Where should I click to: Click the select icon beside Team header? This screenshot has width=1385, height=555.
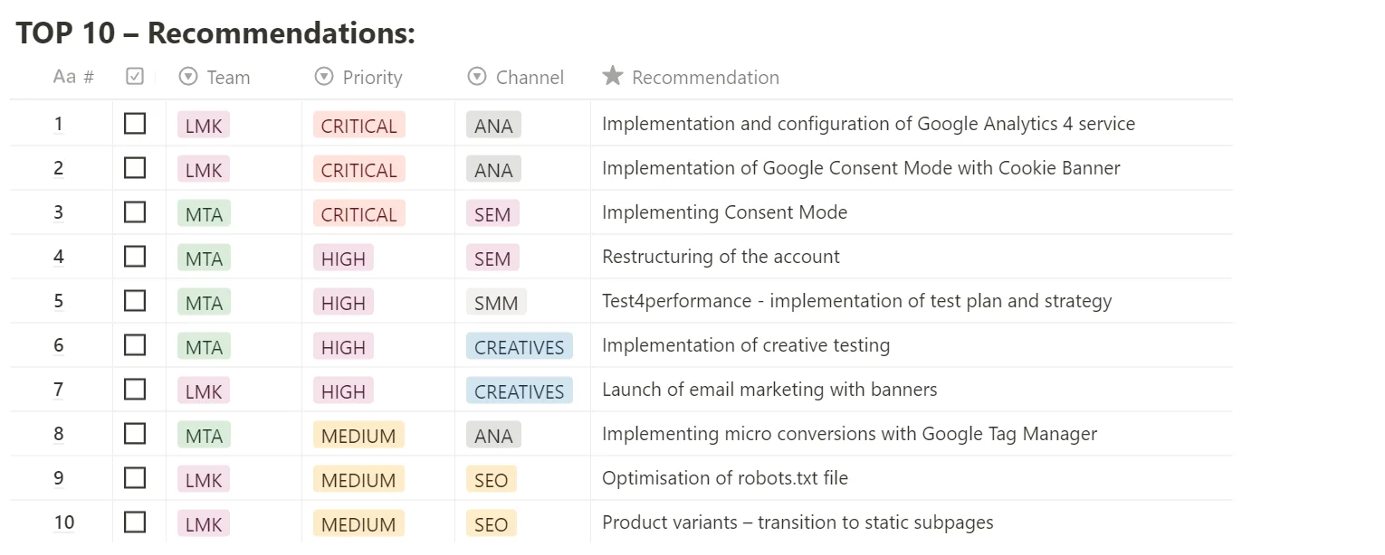pyautogui.click(x=188, y=77)
